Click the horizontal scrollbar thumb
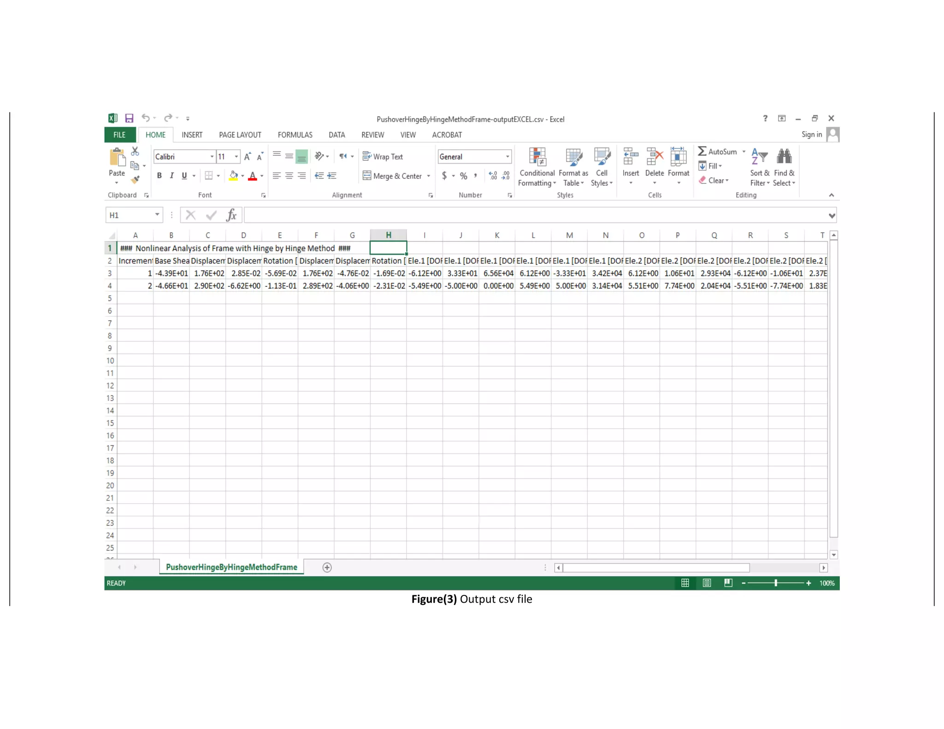The height and width of the screenshot is (729, 944). point(656,568)
